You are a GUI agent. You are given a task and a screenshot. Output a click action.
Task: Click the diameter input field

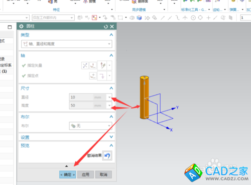pyautogui.click(x=81, y=97)
